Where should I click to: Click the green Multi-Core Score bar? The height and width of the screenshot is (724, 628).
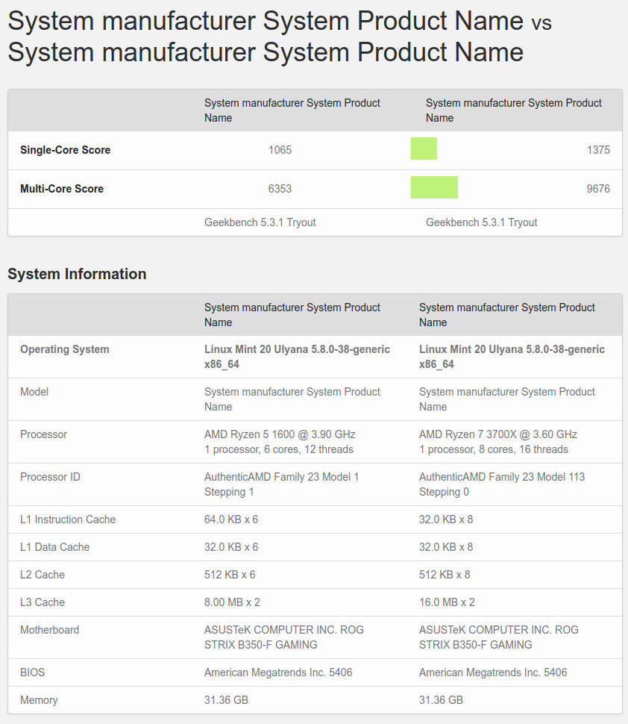434,187
